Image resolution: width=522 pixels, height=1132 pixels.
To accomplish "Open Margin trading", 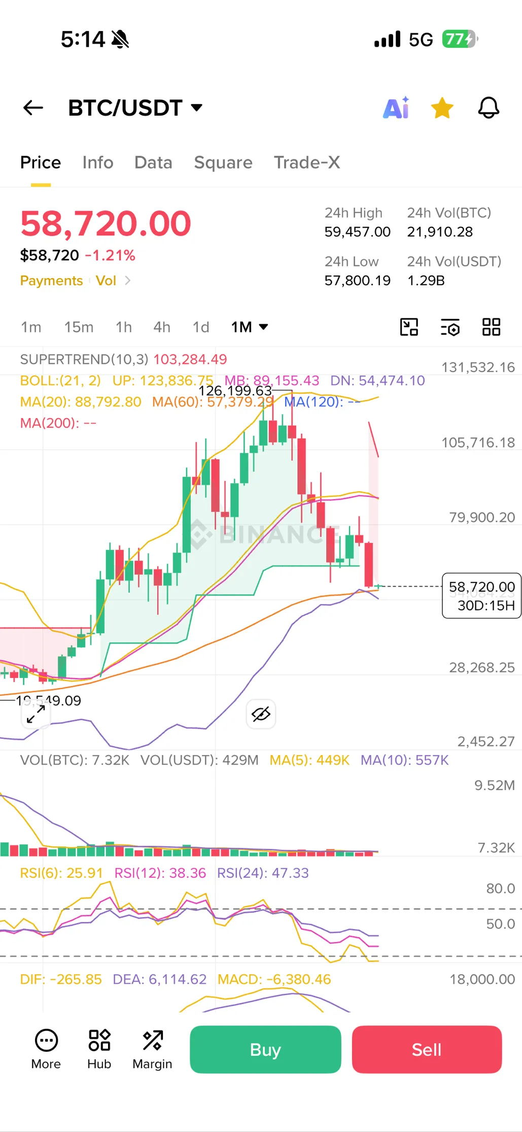I will click(x=152, y=1049).
